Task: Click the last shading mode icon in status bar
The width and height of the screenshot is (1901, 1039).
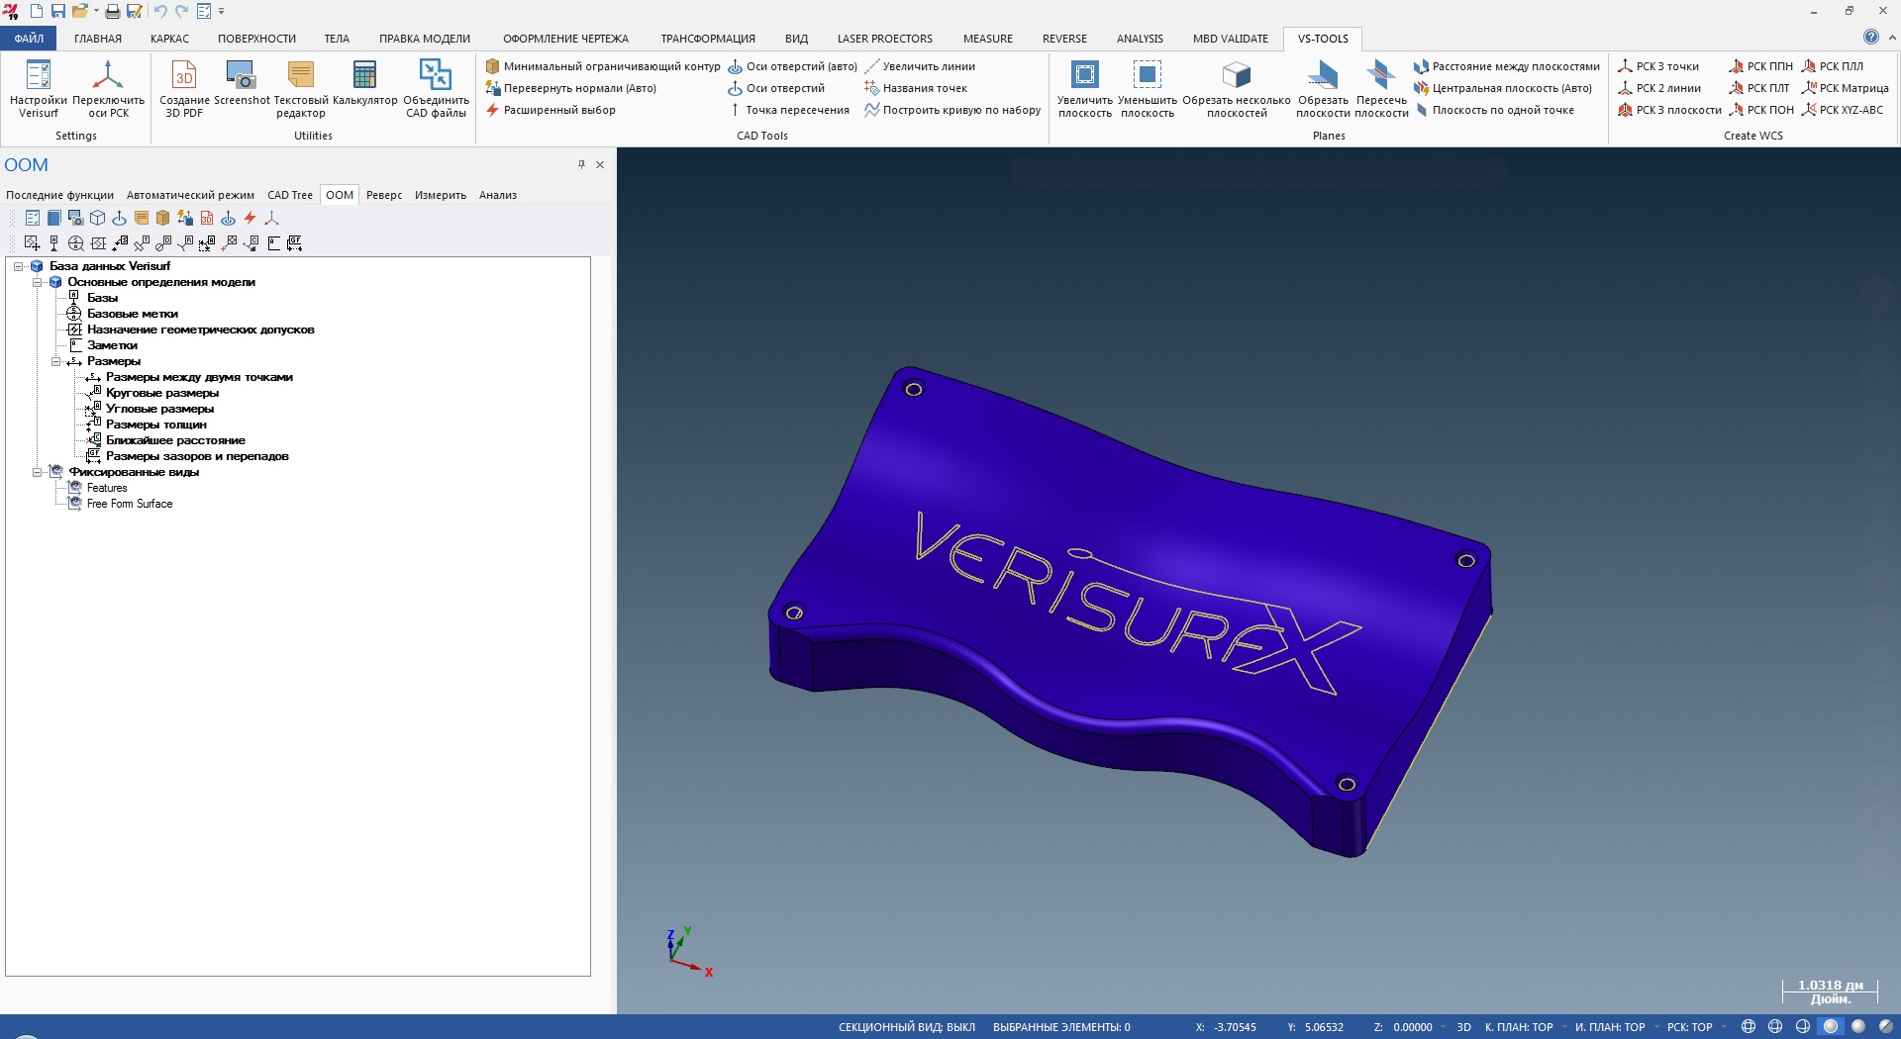Action: [1885, 1027]
